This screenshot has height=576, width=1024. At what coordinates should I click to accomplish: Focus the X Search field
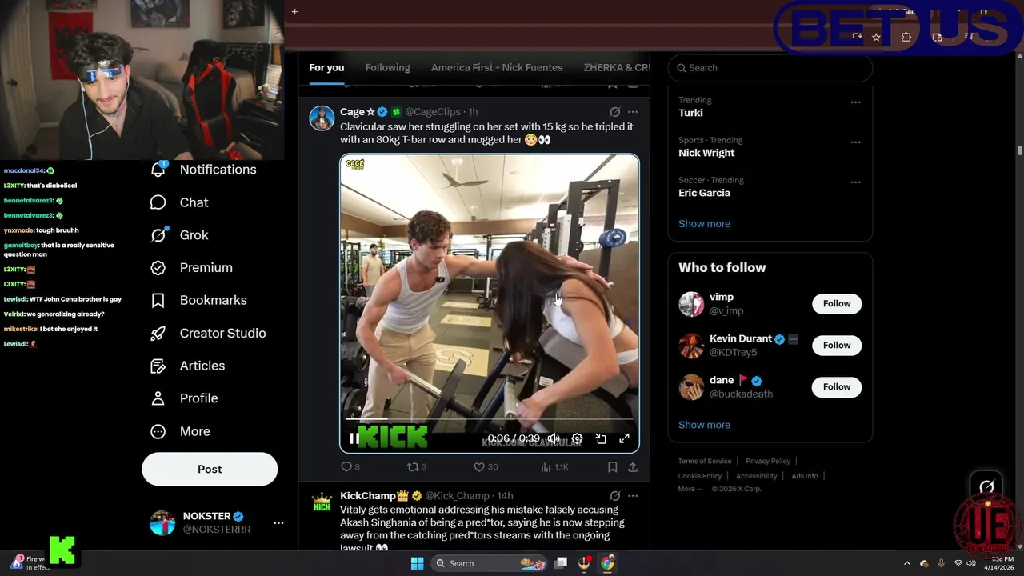[x=770, y=68]
